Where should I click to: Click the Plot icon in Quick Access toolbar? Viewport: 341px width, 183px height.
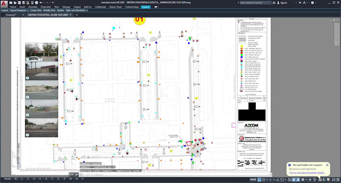coord(37,2)
